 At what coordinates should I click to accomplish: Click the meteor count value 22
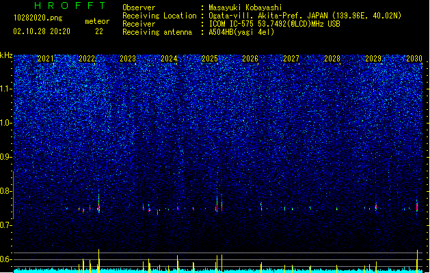tap(99, 31)
